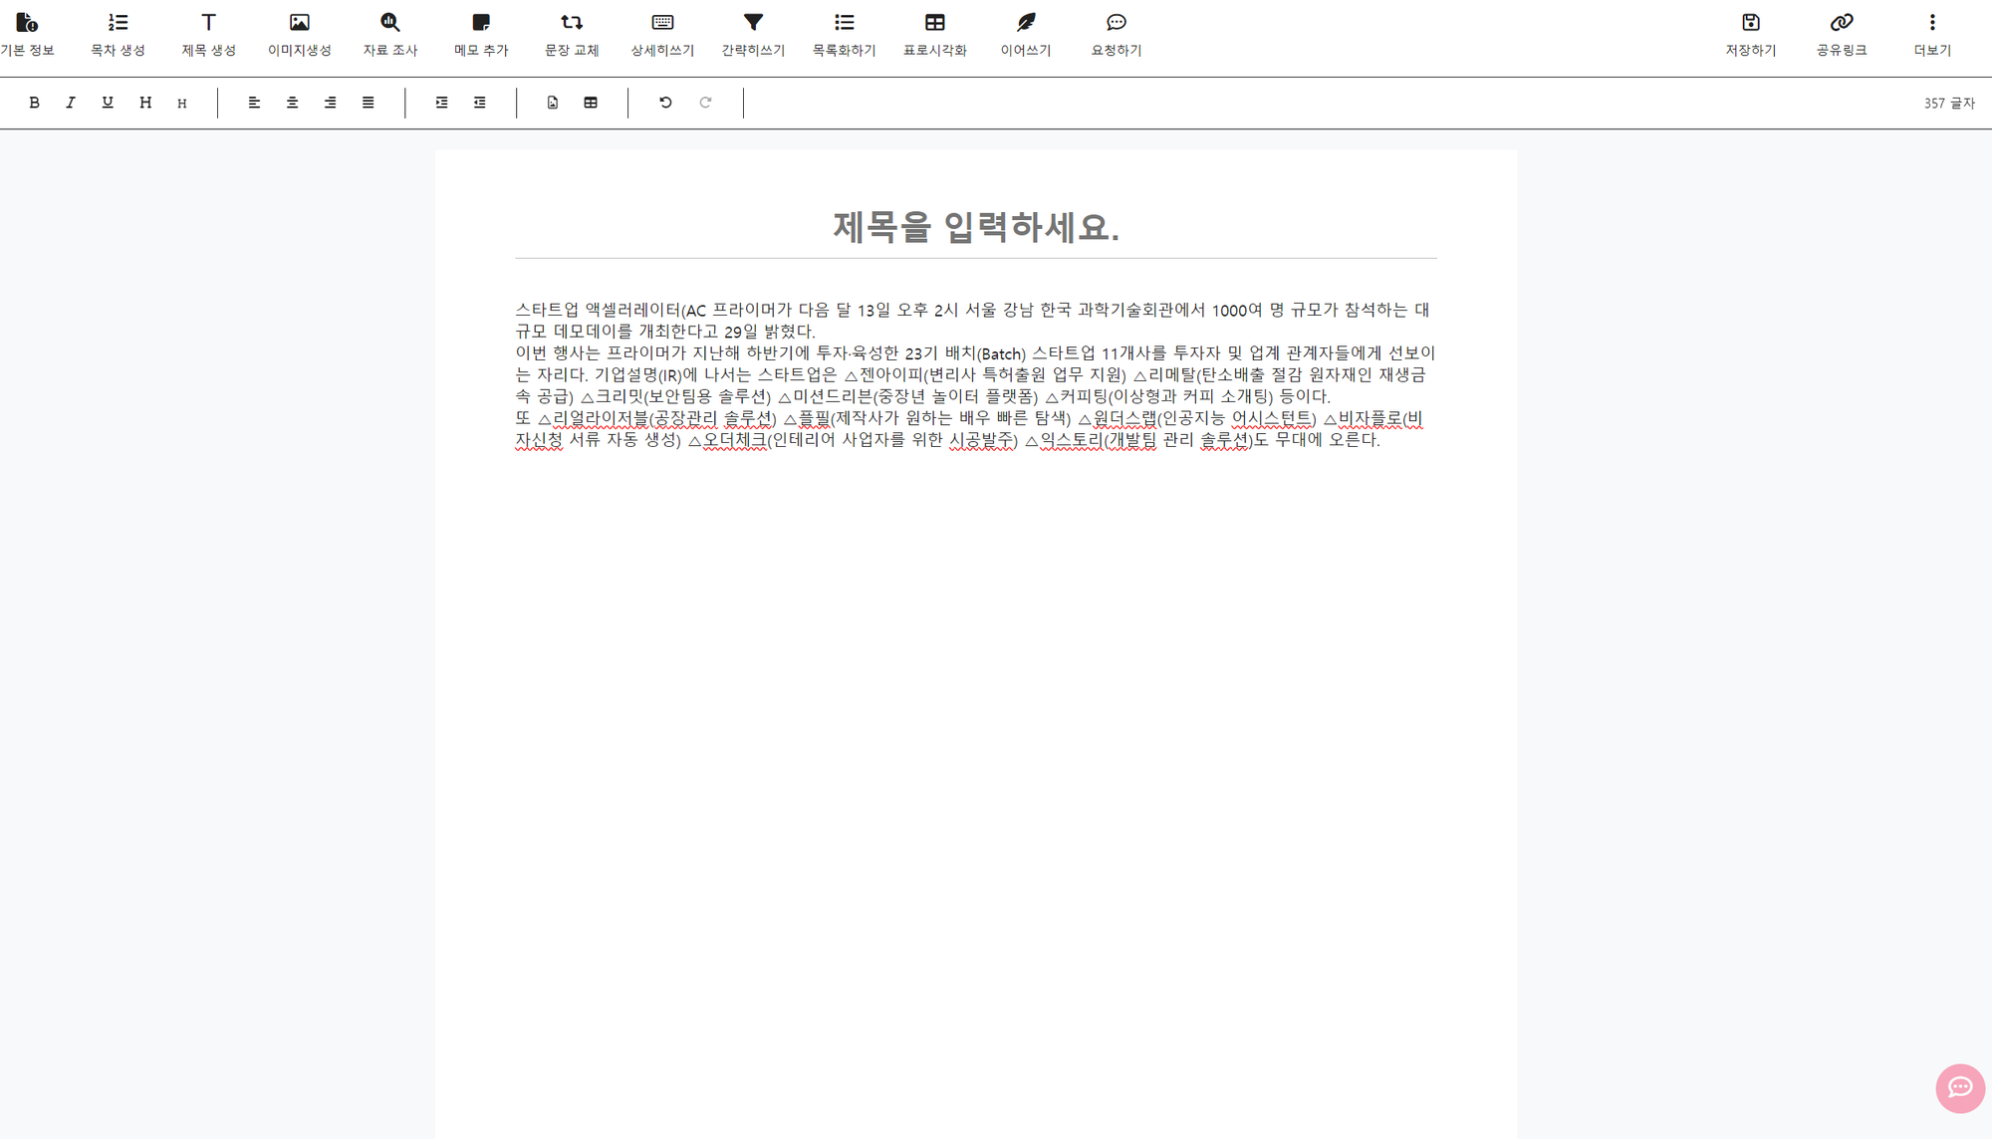Add a memo with 메모 추가
The width and height of the screenshot is (1992, 1139).
[481, 34]
